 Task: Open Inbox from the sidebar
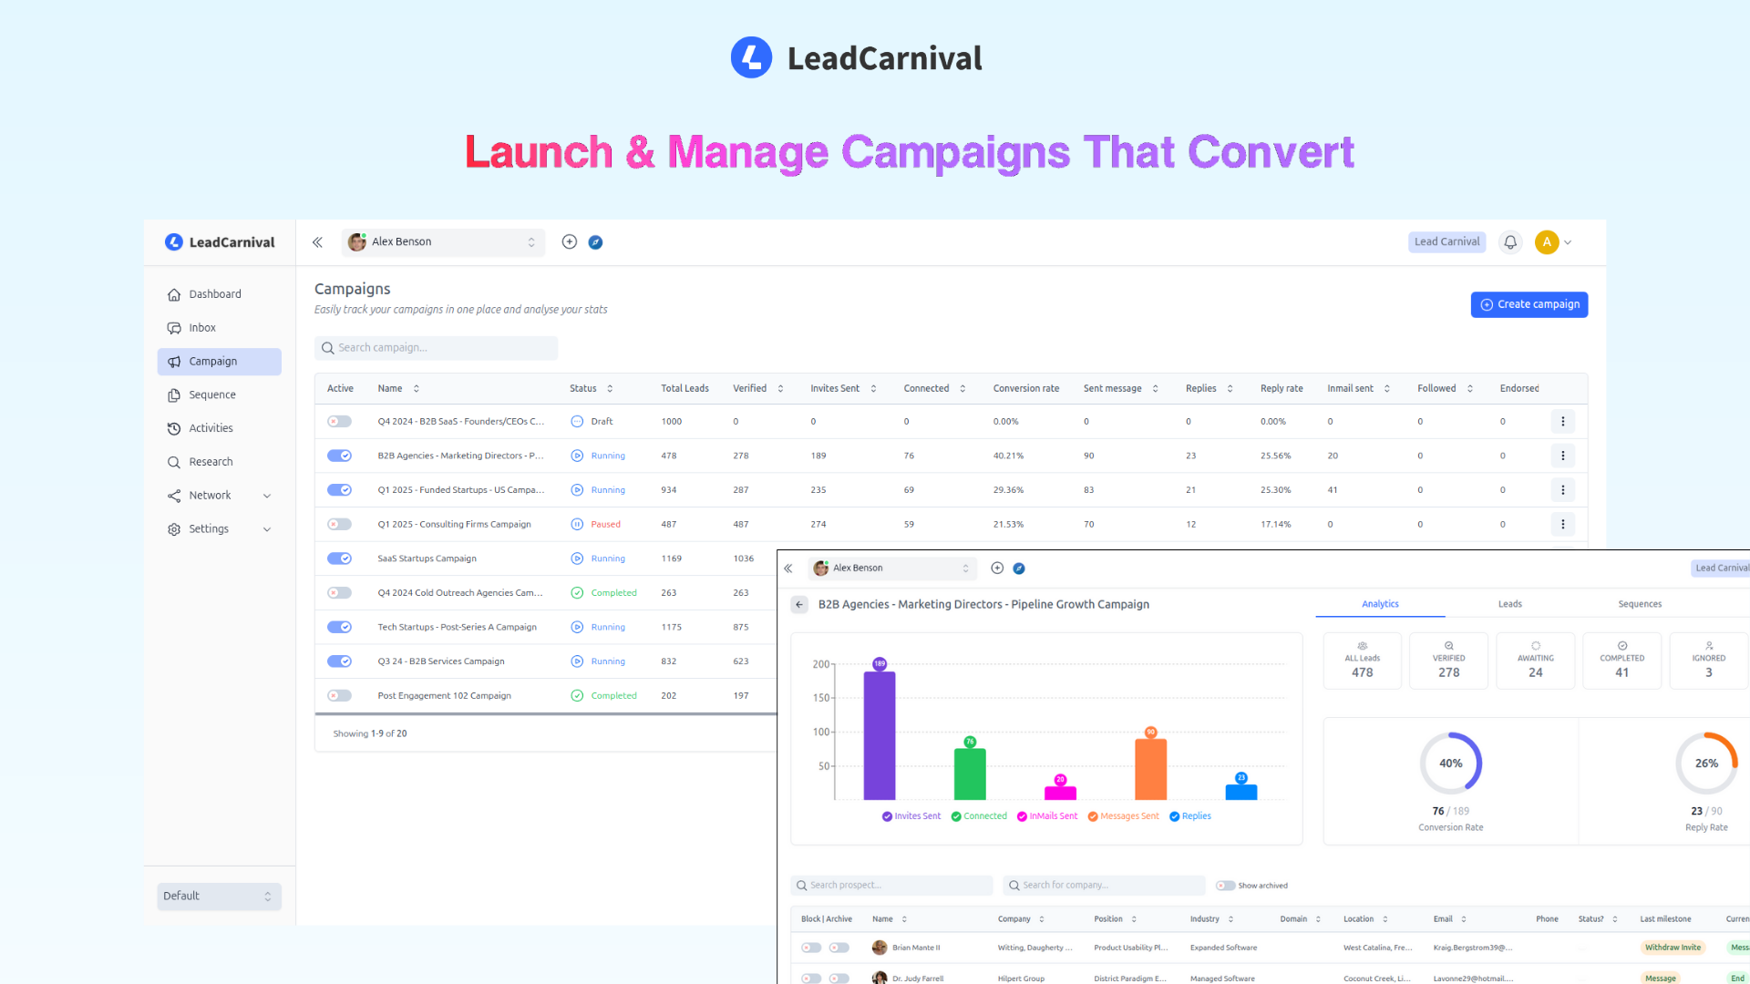click(x=202, y=328)
